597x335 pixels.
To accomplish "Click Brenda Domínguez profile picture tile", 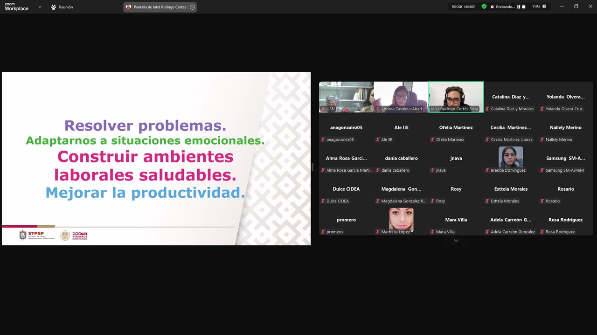I will point(511,157).
